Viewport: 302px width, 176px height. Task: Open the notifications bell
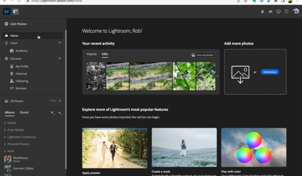click(263, 12)
